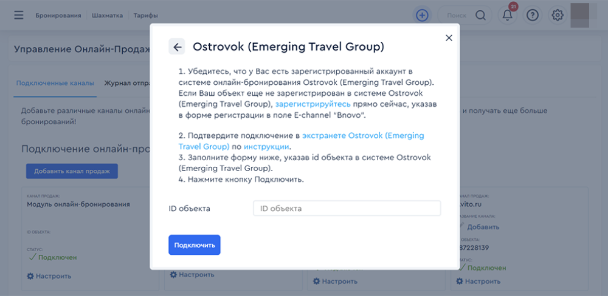608x296 pixels.
Task: Open the Бронирования menu
Action: click(58, 15)
